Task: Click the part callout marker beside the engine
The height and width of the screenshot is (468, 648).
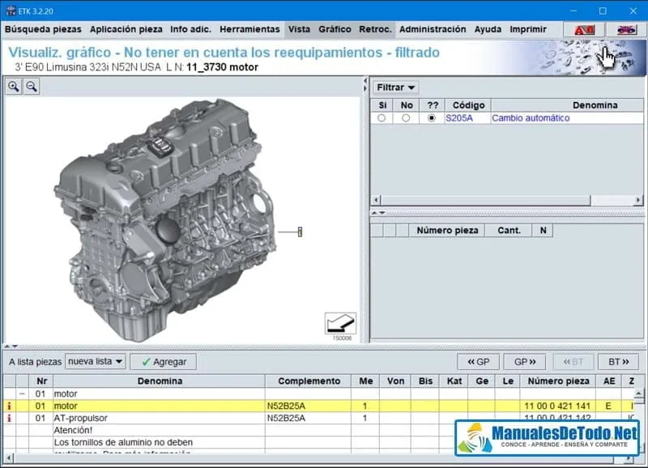Action: pyautogui.click(x=300, y=232)
